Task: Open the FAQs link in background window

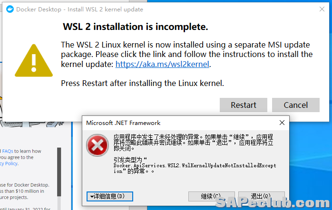Action: [8, 152]
